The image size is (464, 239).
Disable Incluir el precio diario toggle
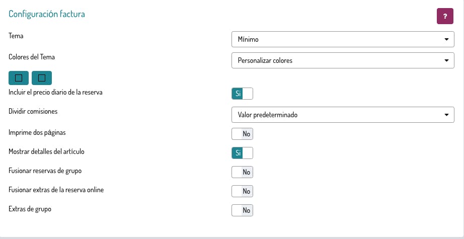point(242,94)
